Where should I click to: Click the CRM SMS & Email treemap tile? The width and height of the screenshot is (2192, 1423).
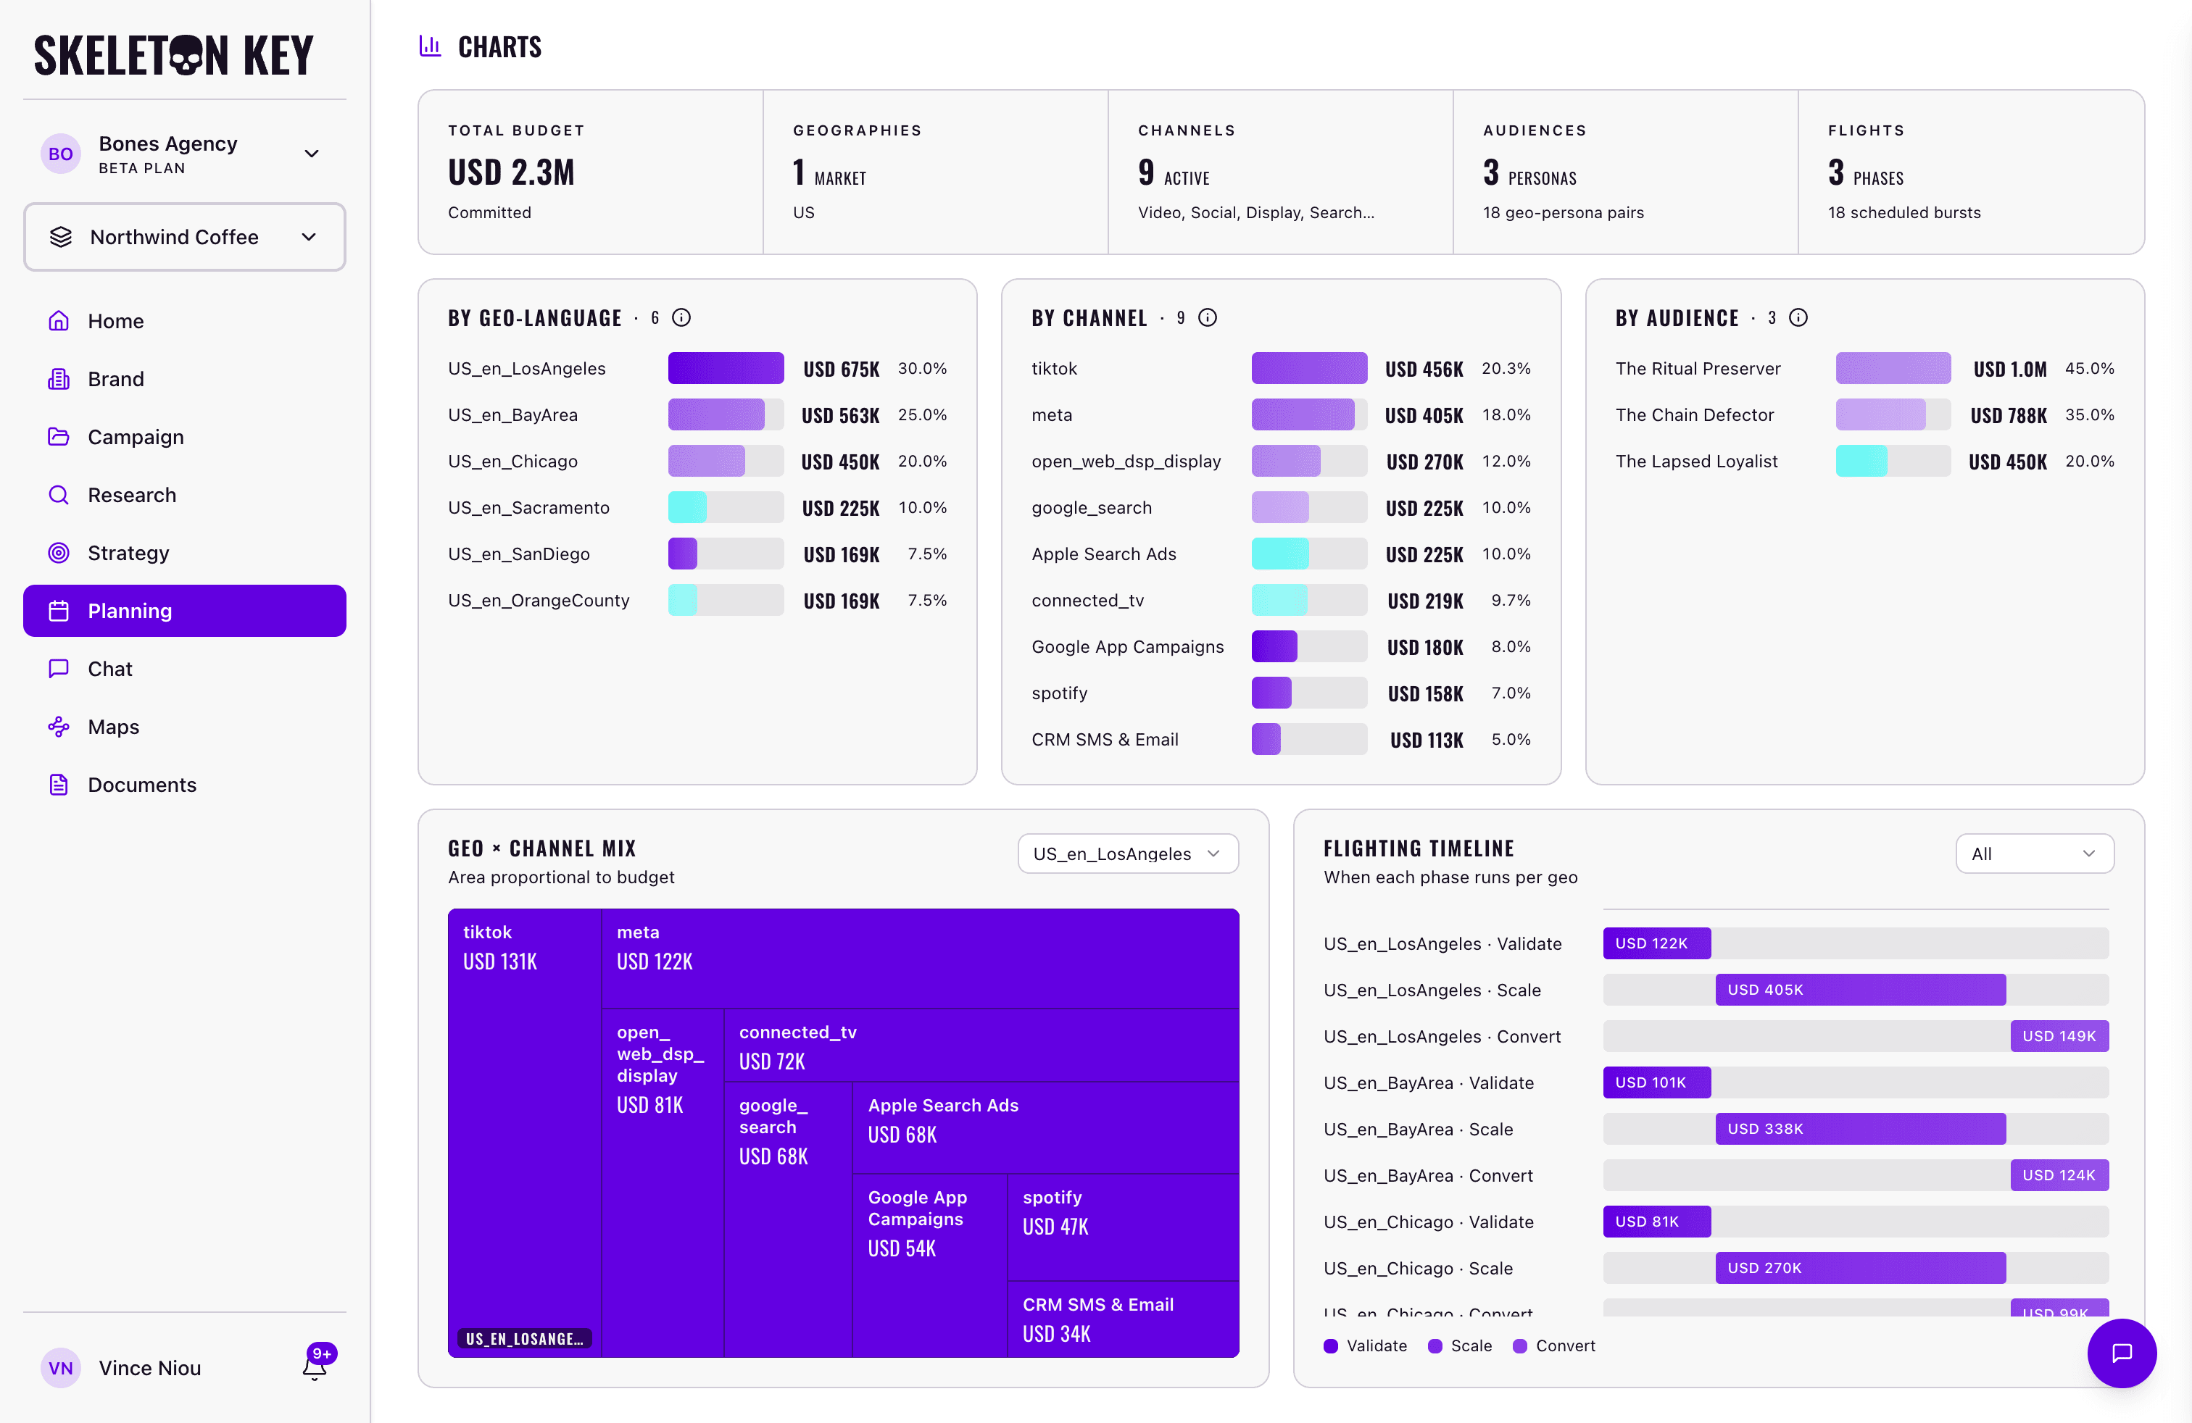1123,1319
